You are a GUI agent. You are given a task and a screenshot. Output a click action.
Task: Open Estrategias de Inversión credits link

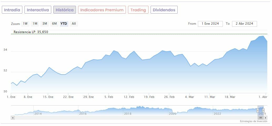254,121
